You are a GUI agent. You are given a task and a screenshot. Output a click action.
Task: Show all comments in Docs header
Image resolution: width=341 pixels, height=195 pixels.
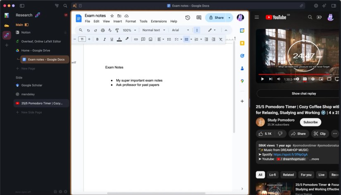pyautogui.click(x=199, y=18)
